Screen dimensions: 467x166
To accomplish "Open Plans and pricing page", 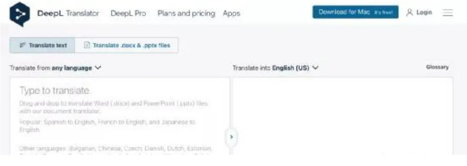I will pyautogui.click(x=186, y=14).
